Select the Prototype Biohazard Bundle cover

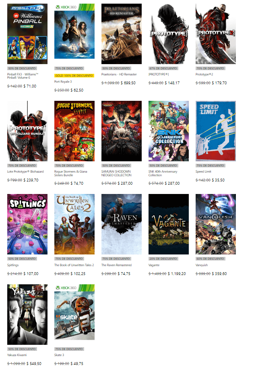click(x=27, y=131)
